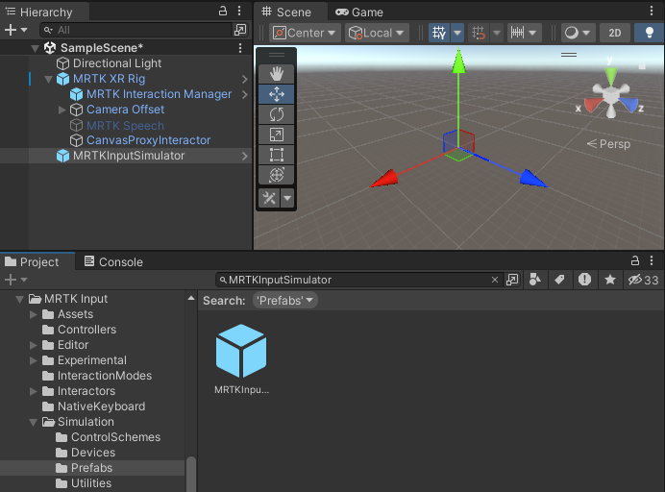Collapse the SampleScene foldout
The image size is (665, 492).
[x=36, y=48]
